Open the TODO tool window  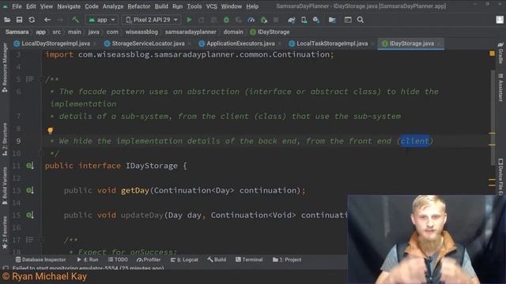click(118, 260)
